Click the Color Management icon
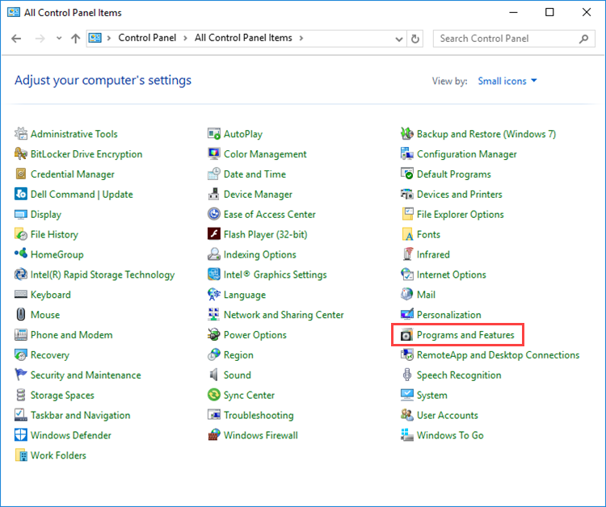Image resolution: width=606 pixels, height=507 pixels. click(214, 153)
